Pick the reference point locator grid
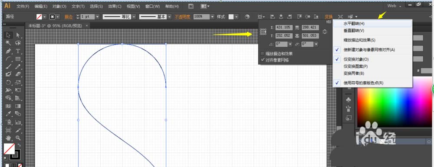Viewport: 434px width, 167px height. [263, 32]
